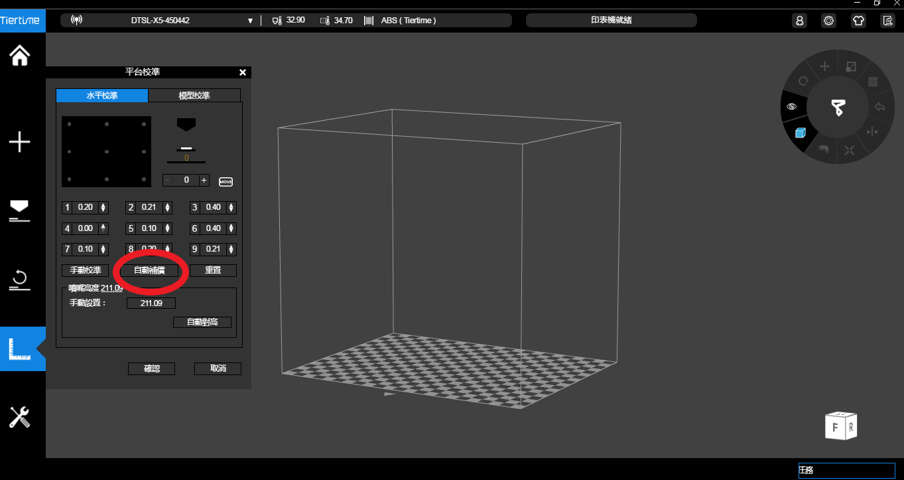Toggle the blue cube display mode
This screenshot has width=904, height=480.
click(x=801, y=133)
